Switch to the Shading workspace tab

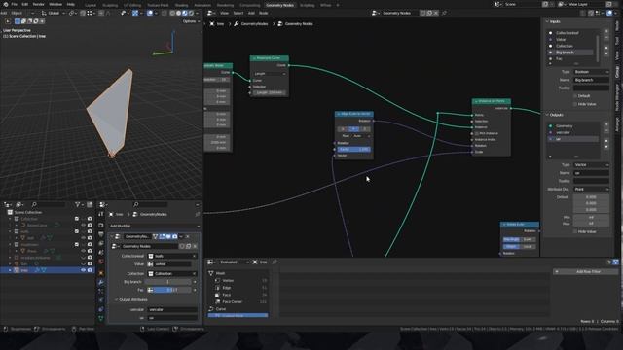(182, 5)
